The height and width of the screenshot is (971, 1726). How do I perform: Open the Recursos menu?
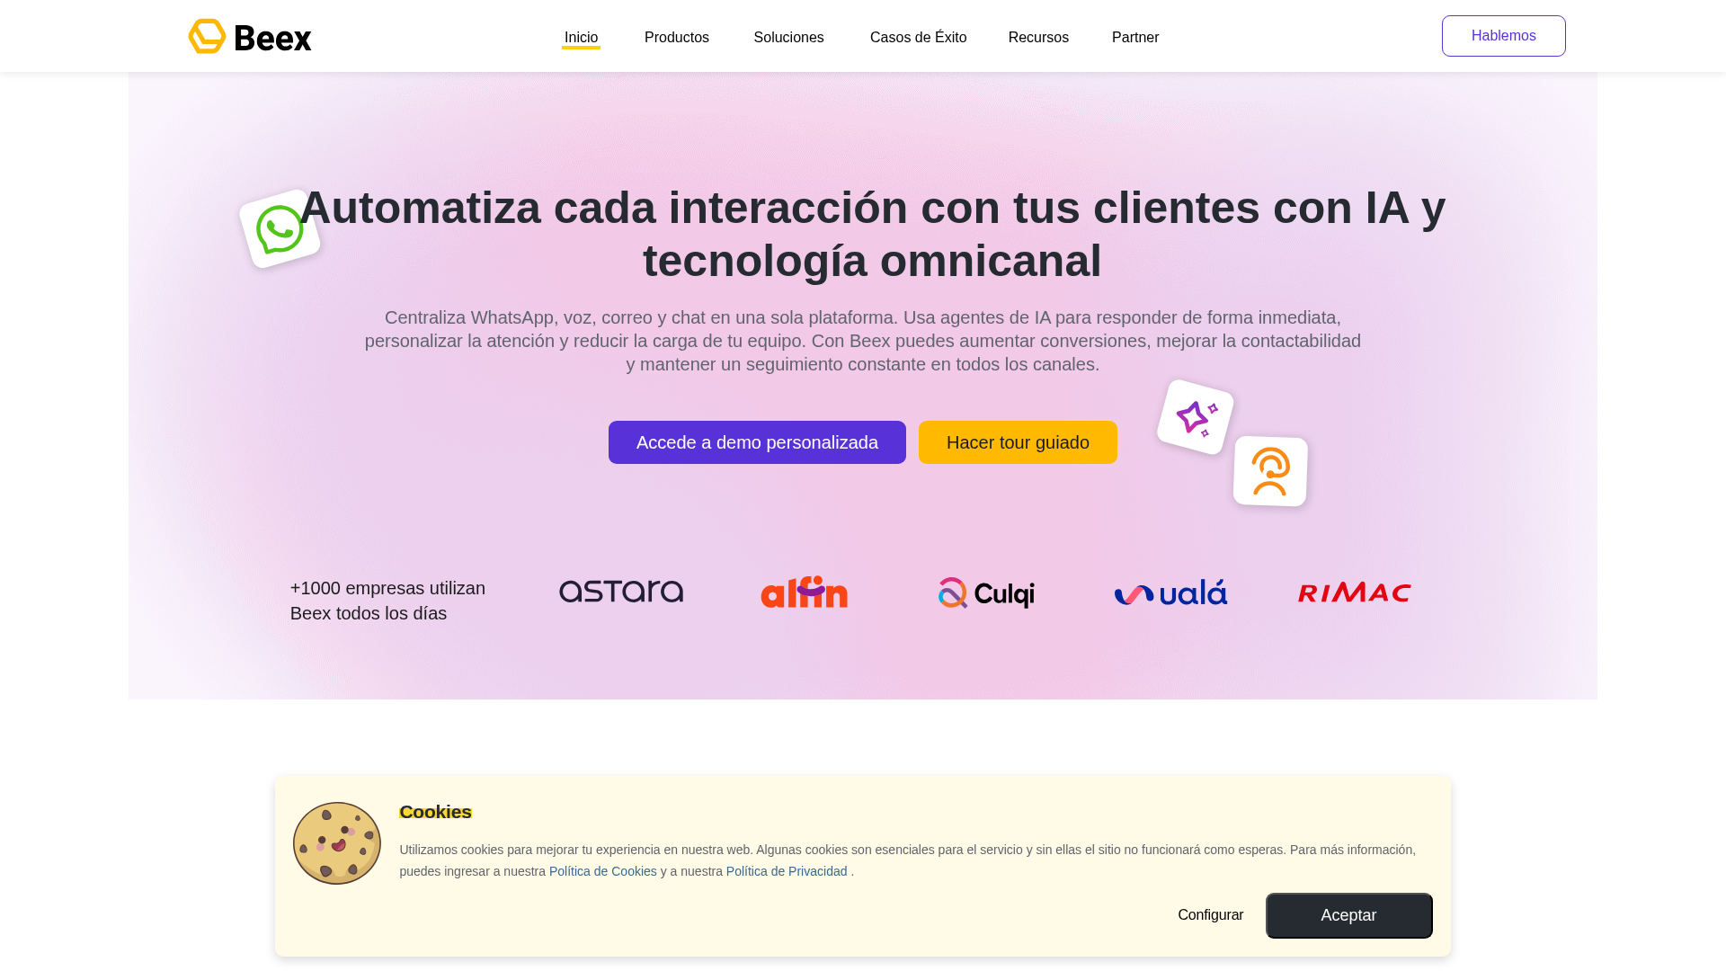[x=1038, y=38]
